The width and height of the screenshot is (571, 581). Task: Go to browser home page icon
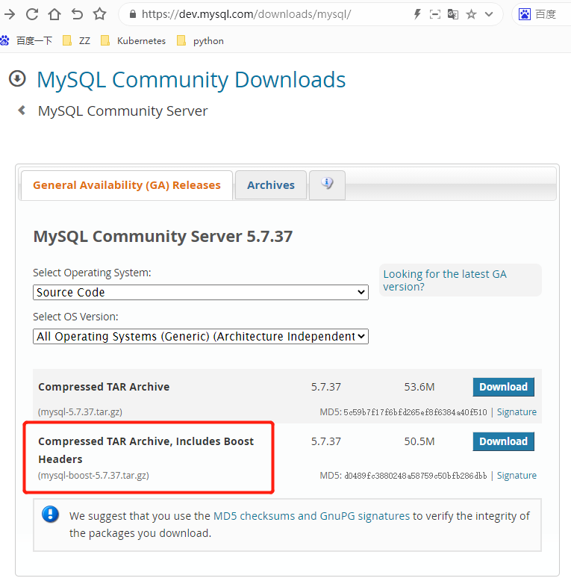pyautogui.click(x=54, y=14)
